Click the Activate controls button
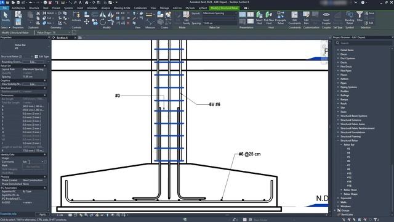 (x=76, y=17)
